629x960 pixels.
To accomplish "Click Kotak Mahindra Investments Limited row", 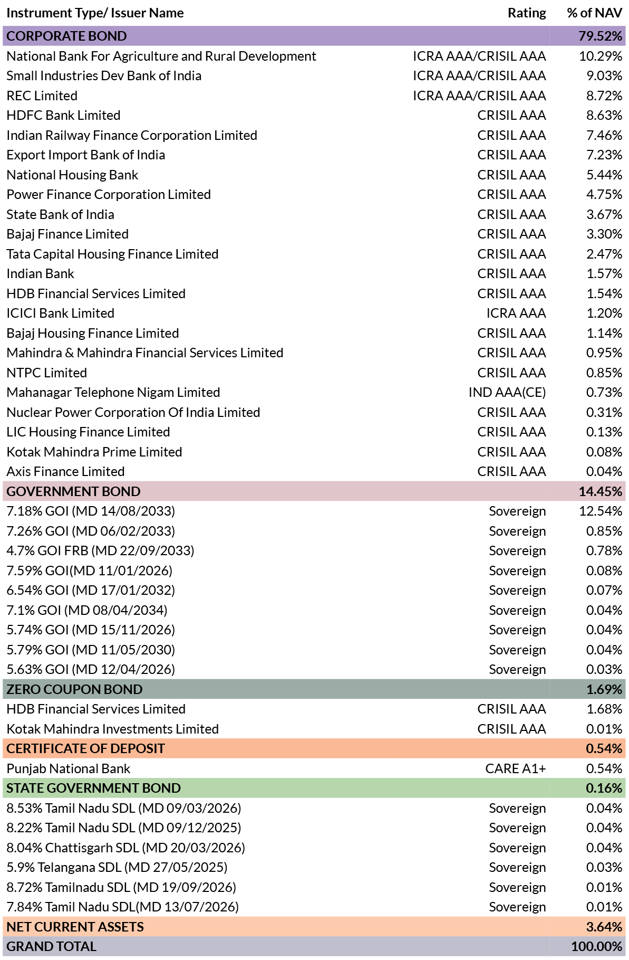I will click(314, 729).
